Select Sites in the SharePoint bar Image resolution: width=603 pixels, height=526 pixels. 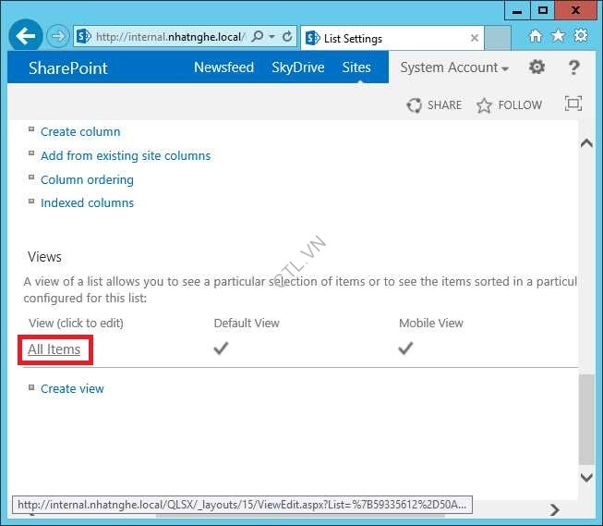coord(356,67)
